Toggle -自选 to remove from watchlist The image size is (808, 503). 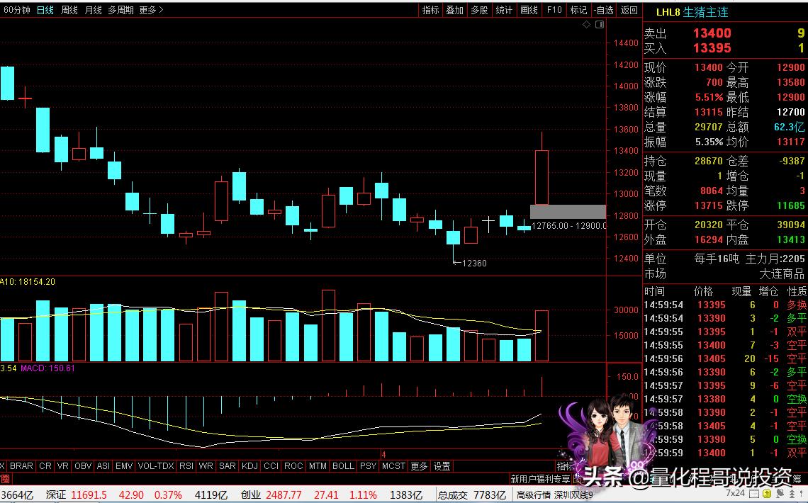coord(603,10)
